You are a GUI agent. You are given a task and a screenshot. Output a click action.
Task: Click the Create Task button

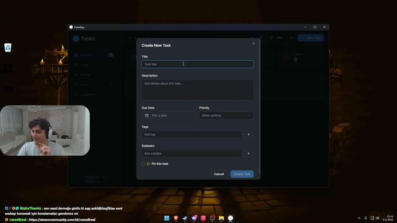242,174
